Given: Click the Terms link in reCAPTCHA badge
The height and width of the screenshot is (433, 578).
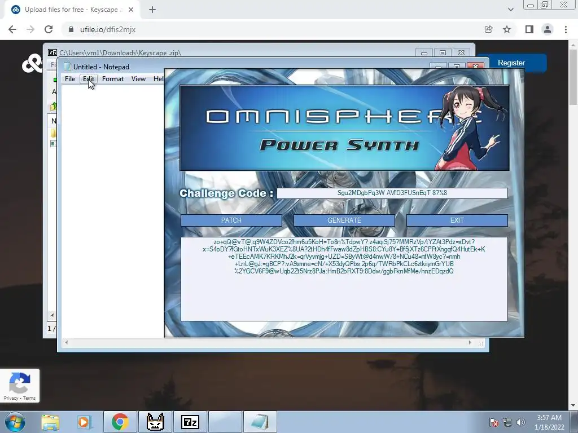Looking at the screenshot, I should (29, 398).
